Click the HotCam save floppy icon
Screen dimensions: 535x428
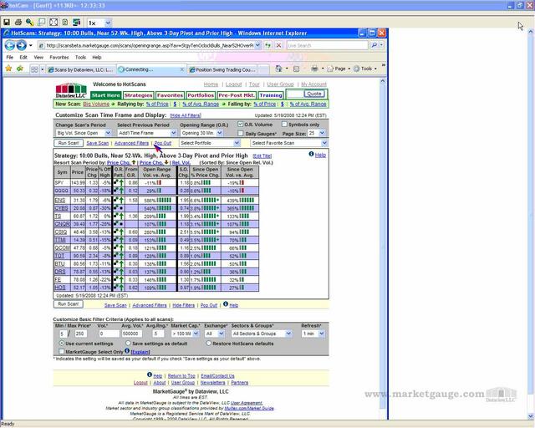coord(7,23)
